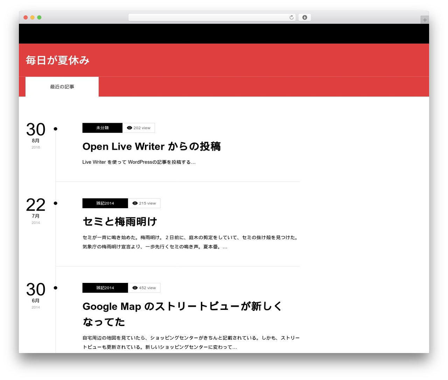Click the eye icon beside 215 view
Viewport: 448px width, 380px height.
pos(135,203)
